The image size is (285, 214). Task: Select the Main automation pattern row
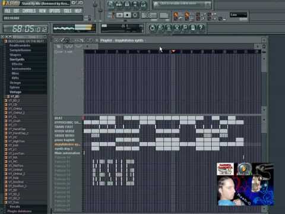coord(68,153)
